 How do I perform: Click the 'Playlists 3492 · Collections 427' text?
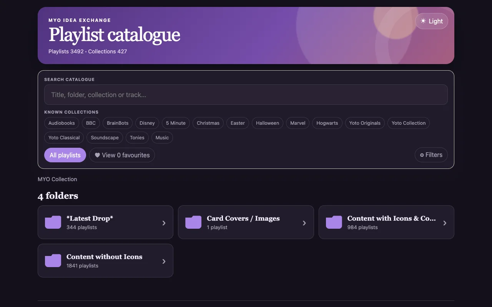(88, 51)
